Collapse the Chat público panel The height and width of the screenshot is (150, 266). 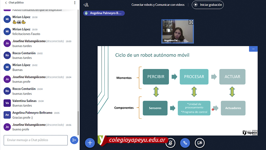[x=6, y=3]
